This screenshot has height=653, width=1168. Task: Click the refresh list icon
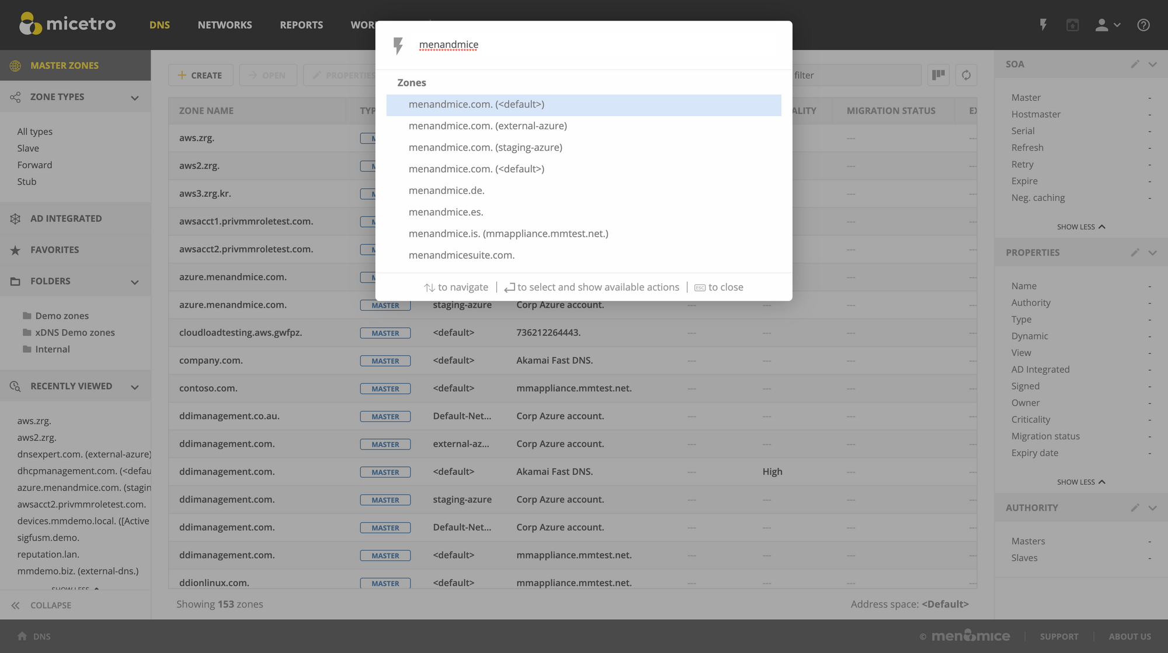(x=966, y=75)
